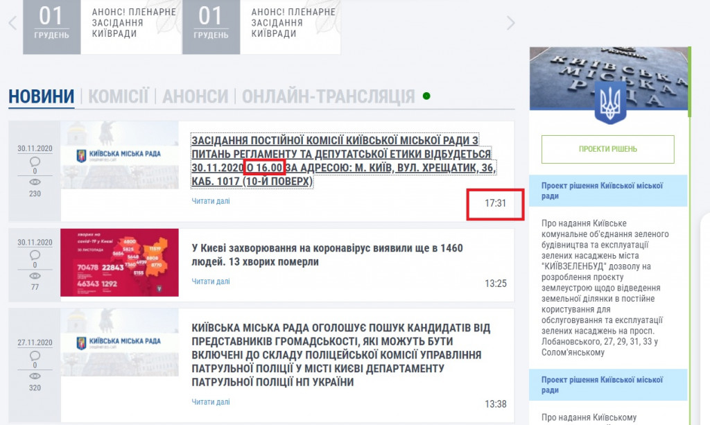Click the eye views icon showing 320
Viewport: 710px width, 425px height.
35,375
